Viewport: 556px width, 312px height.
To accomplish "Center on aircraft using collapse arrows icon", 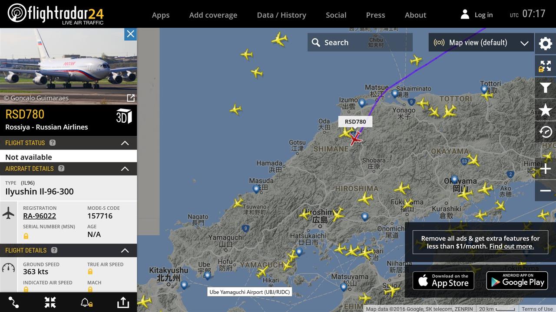I will point(50,302).
